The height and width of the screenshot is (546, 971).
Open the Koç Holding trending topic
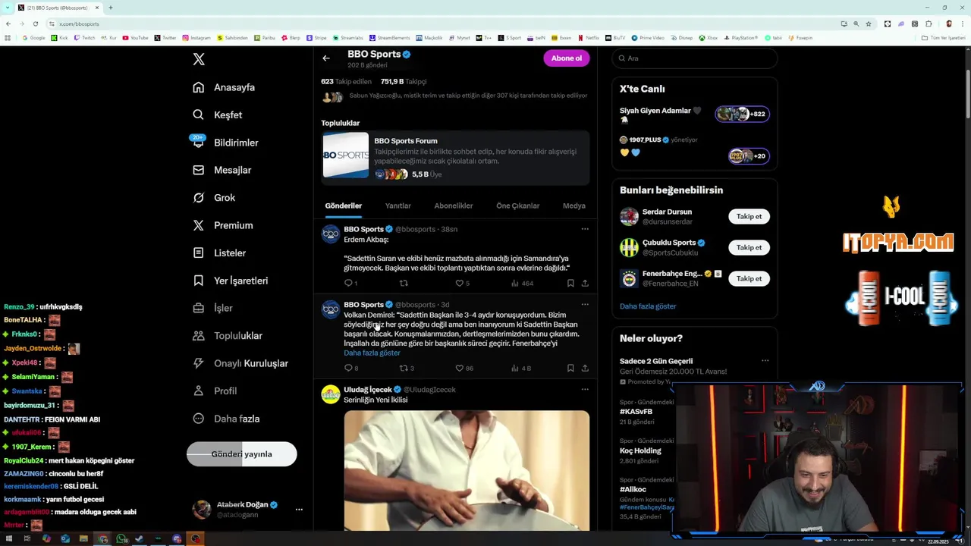pos(640,450)
